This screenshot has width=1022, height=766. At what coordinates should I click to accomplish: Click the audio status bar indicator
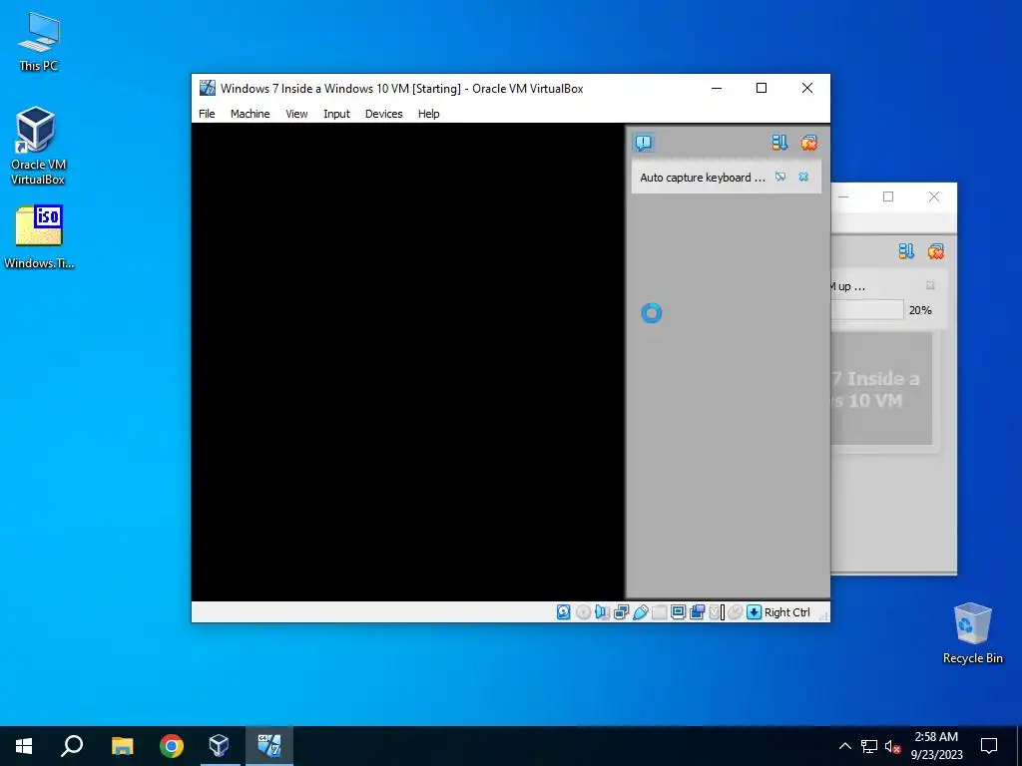602,611
